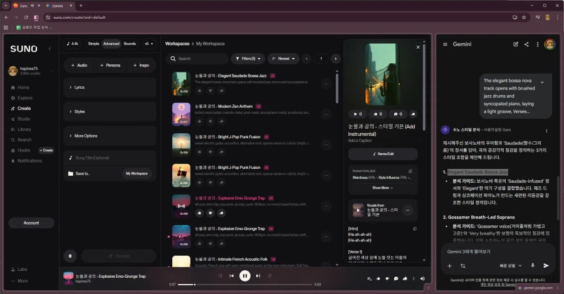Collapse the Suno sidebar with arrow icon
Screen dimensions: 564x294
[x=50, y=49]
